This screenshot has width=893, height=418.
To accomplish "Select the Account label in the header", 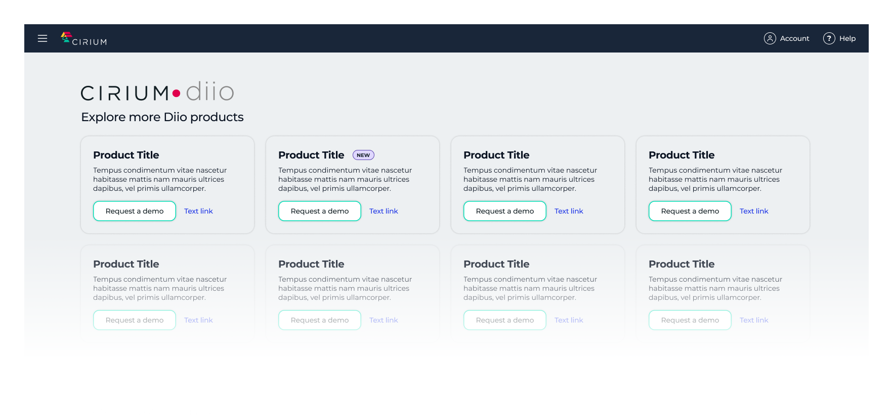I will tap(794, 38).
